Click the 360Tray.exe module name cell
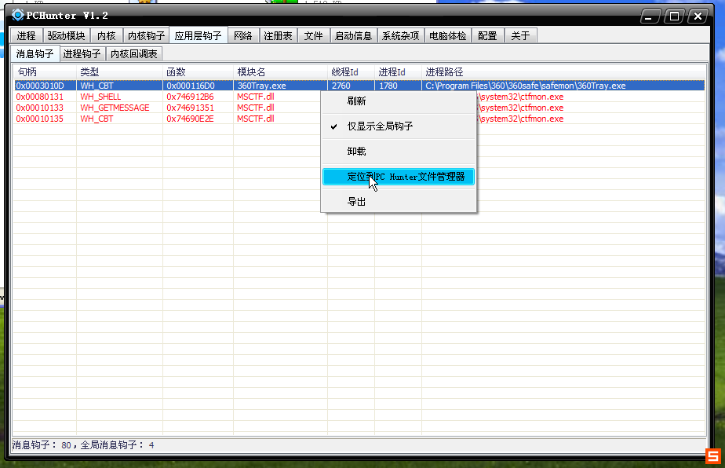The height and width of the screenshot is (468, 725). pos(262,86)
